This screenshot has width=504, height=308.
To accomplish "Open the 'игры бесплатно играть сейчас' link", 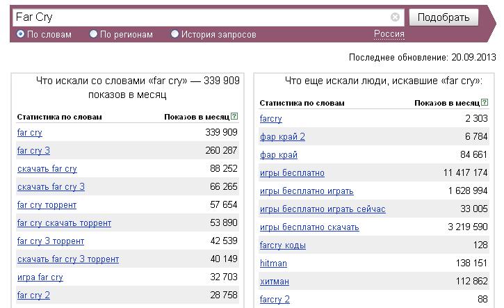I will (323, 209).
